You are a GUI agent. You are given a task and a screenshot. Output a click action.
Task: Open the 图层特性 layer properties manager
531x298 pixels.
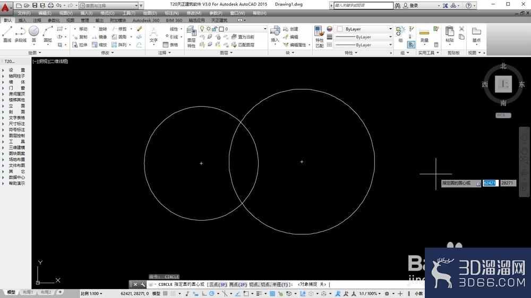coord(191,37)
